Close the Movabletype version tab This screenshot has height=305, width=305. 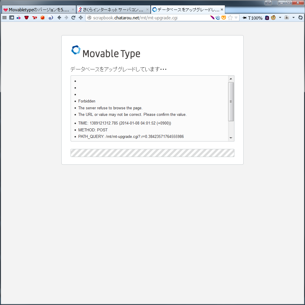(x=73, y=9)
